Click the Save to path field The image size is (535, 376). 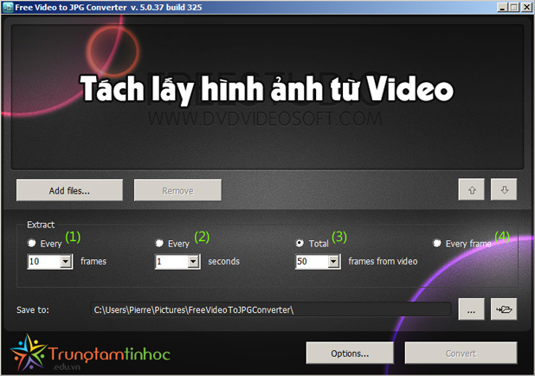(271, 309)
